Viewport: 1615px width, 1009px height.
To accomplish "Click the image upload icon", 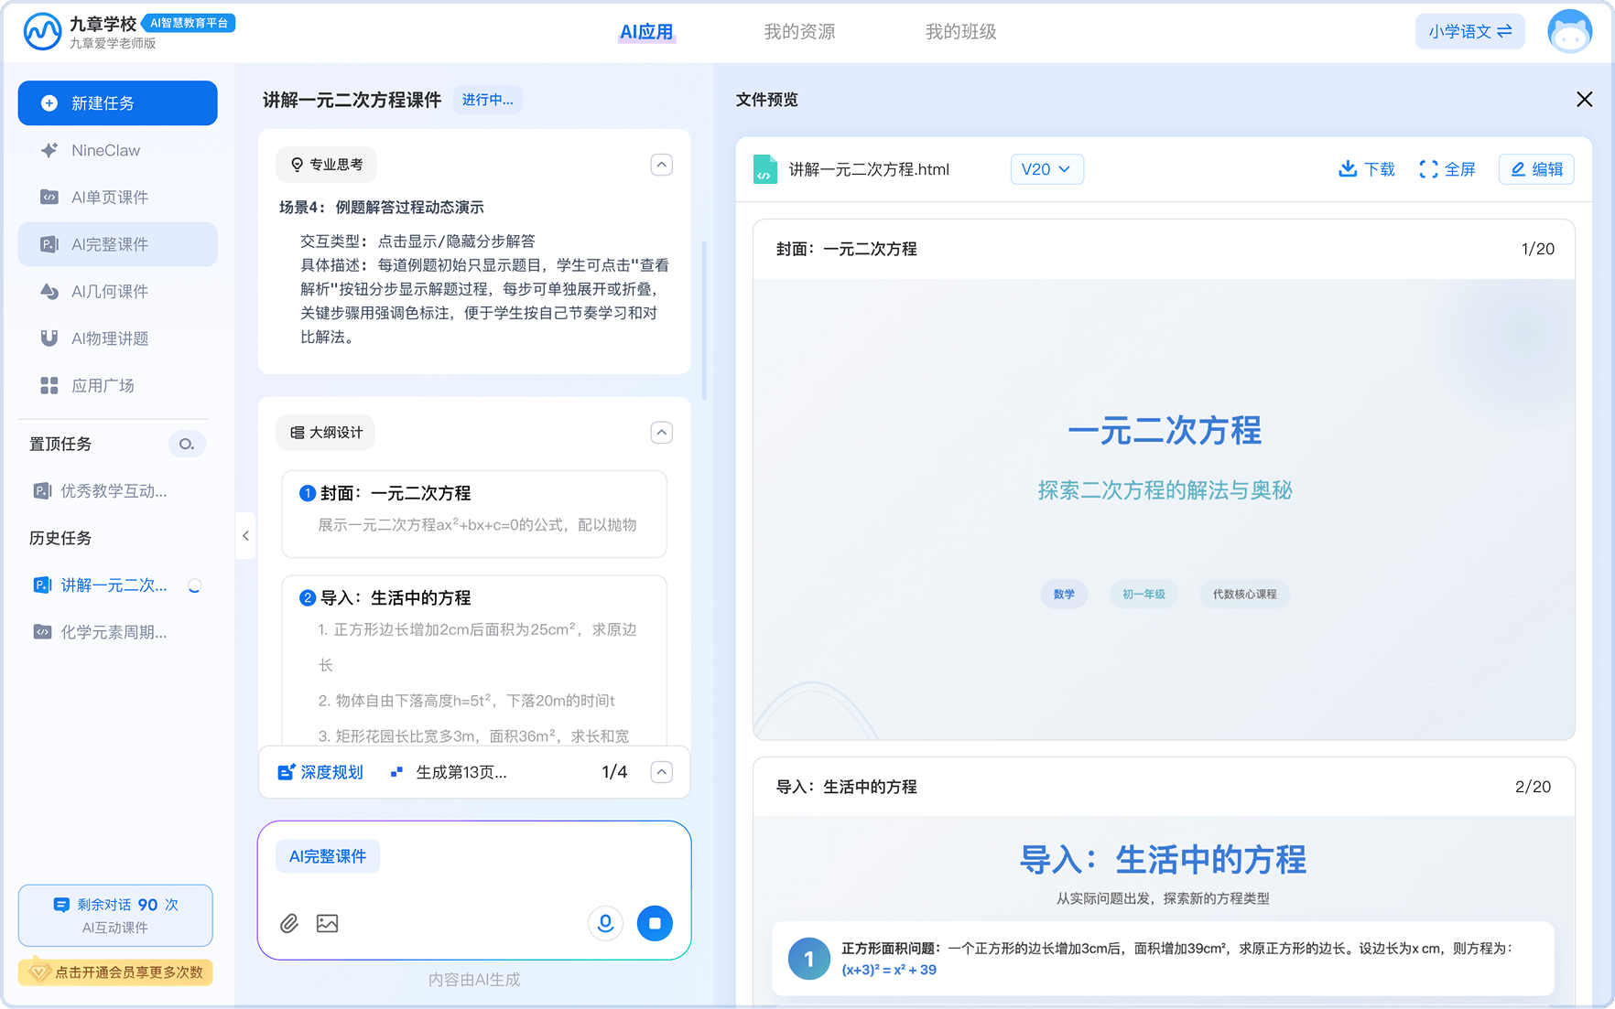I will (327, 923).
